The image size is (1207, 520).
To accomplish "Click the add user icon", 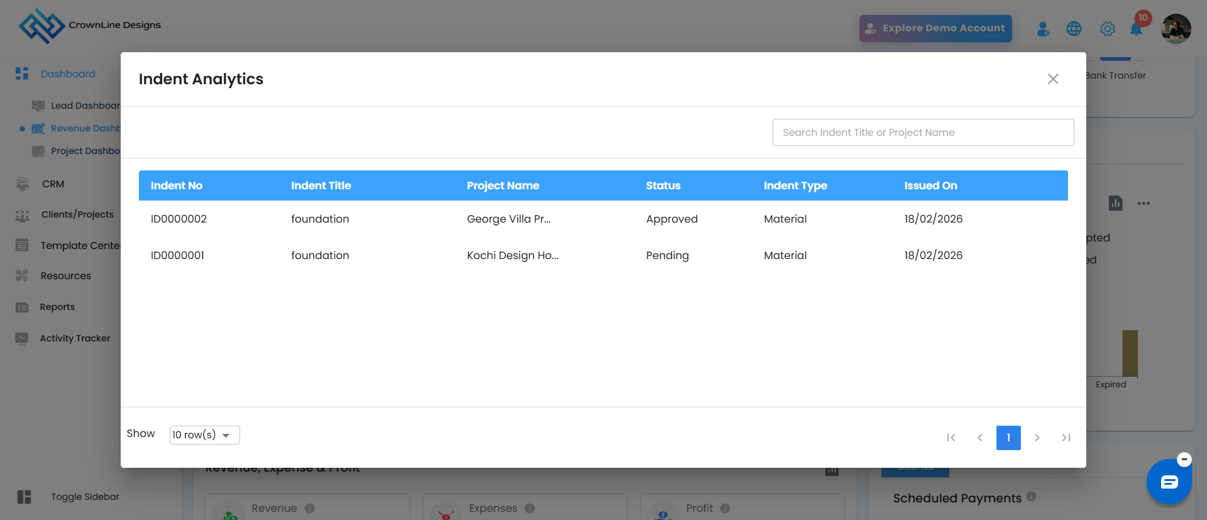I will coord(1043,29).
